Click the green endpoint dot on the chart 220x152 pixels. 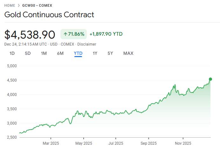pos(210,79)
